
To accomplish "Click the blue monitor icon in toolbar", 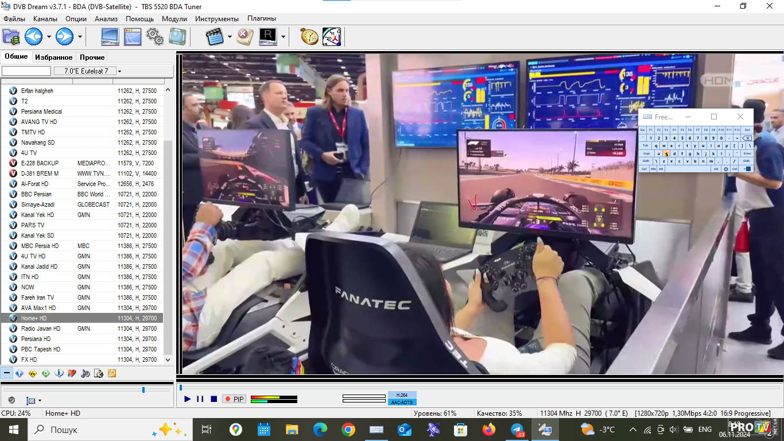I will 110,37.
